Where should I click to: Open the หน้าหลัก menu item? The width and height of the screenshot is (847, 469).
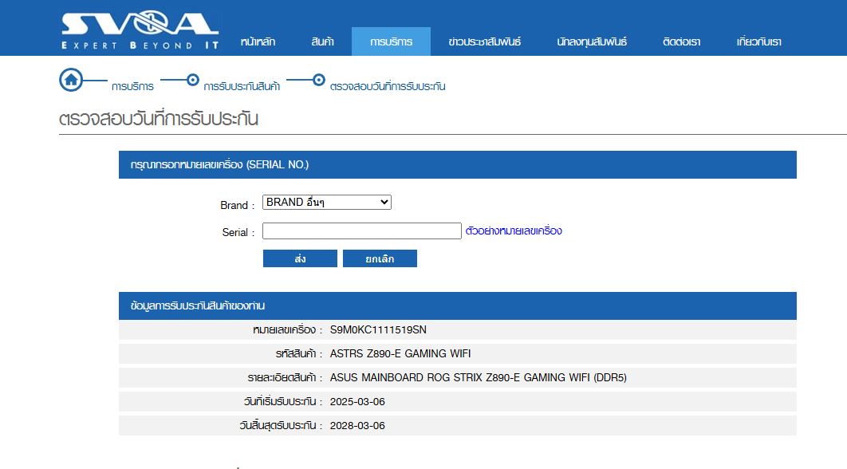coord(259,41)
